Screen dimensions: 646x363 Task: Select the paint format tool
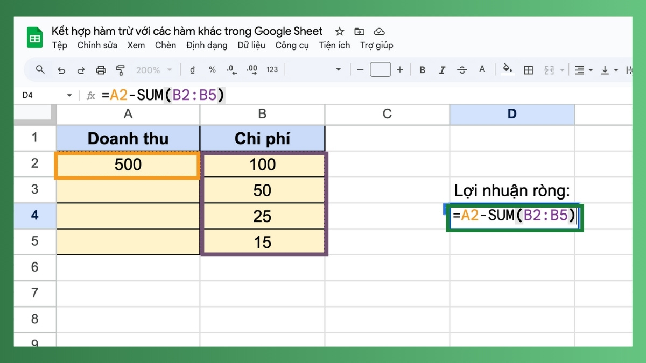click(x=120, y=69)
